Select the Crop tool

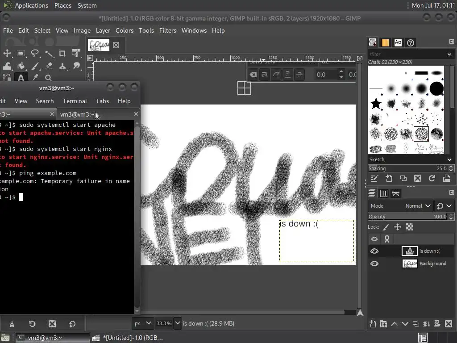click(x=62, y=54)
